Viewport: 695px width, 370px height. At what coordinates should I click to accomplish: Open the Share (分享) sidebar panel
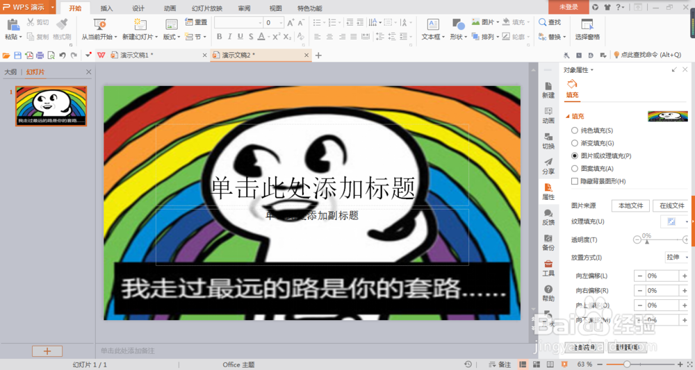tap(548, 167)
